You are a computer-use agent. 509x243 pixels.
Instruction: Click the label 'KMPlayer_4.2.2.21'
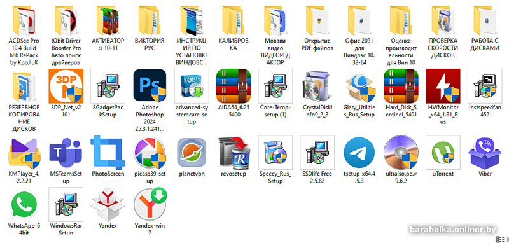[x=24, y=177]
